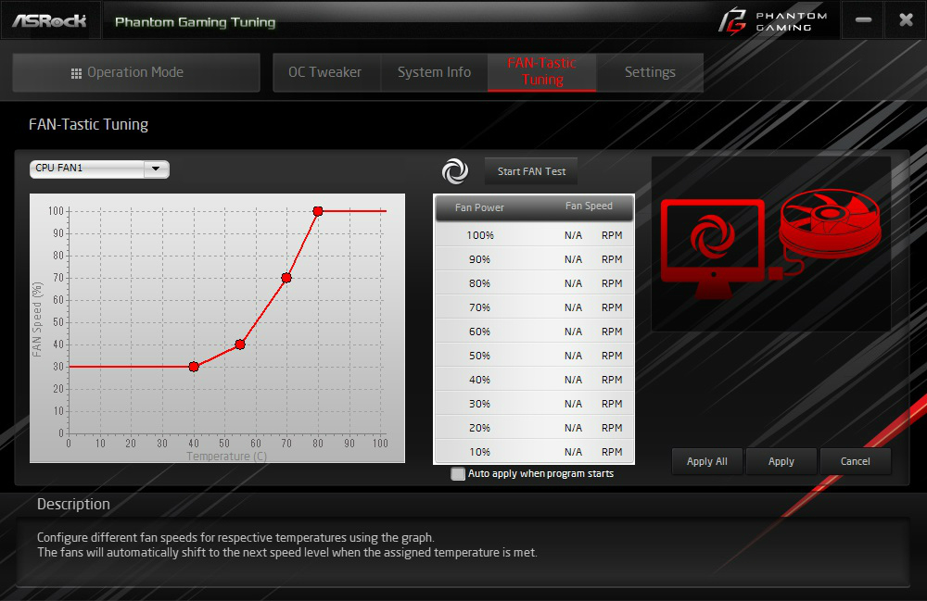Switch to the OC Tweaker tab

coord(325,72)
